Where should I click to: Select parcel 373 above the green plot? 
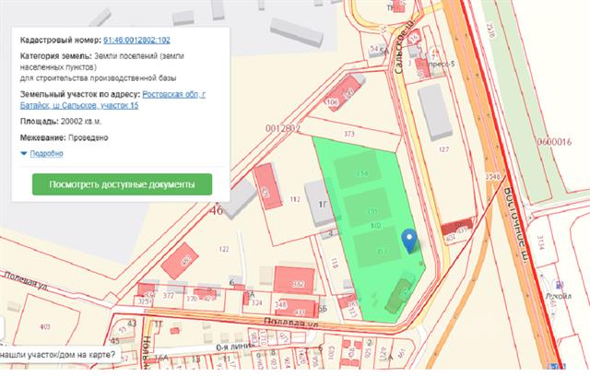[349, 135]
